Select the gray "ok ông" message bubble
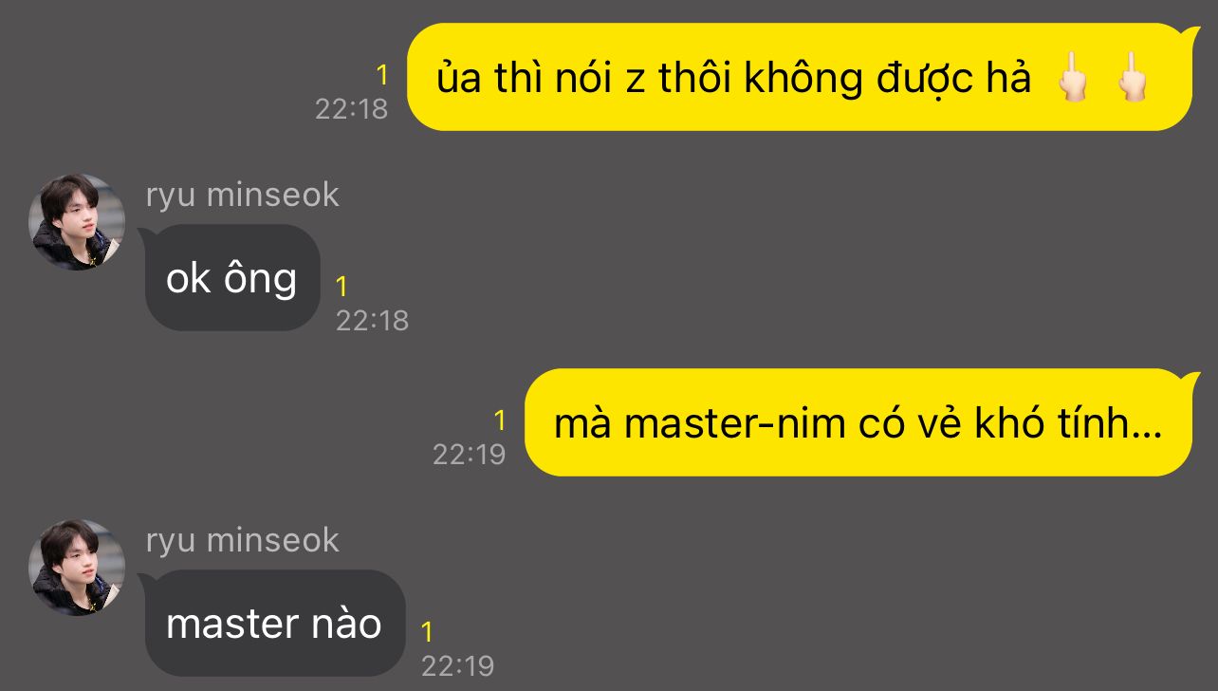 click(x=231, y=277)
